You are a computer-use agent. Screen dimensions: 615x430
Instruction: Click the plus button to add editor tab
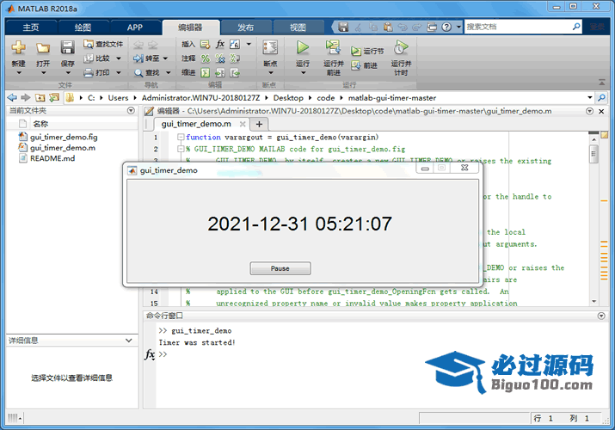coord(259,124)
